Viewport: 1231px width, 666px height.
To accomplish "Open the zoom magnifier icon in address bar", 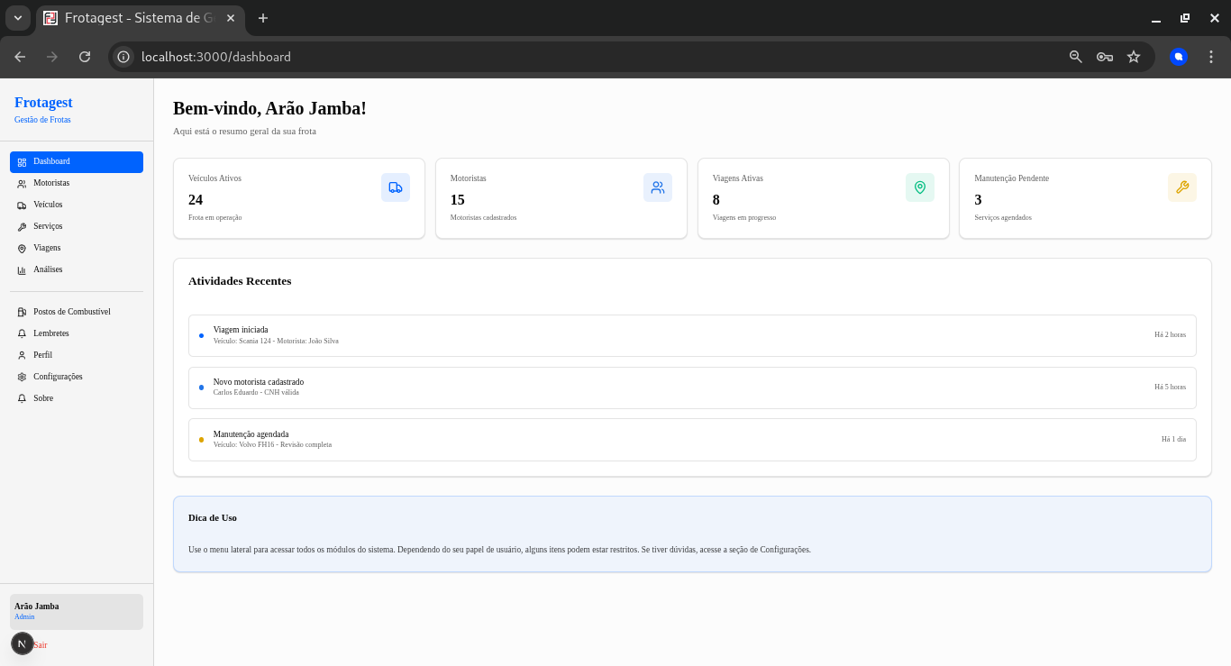I will coord(1076,57).
